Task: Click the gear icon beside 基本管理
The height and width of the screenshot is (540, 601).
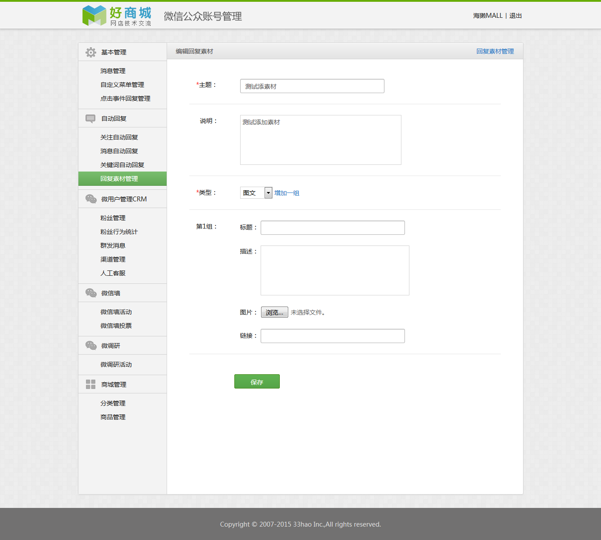Action: 91,52
